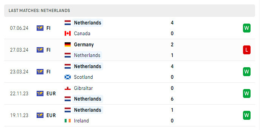
Task: Click the Gibraltar flag icon
Action: (68, 88)
